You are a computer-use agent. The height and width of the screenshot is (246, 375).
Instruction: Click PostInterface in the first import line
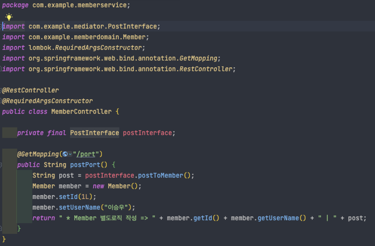(x=132, y=26)
